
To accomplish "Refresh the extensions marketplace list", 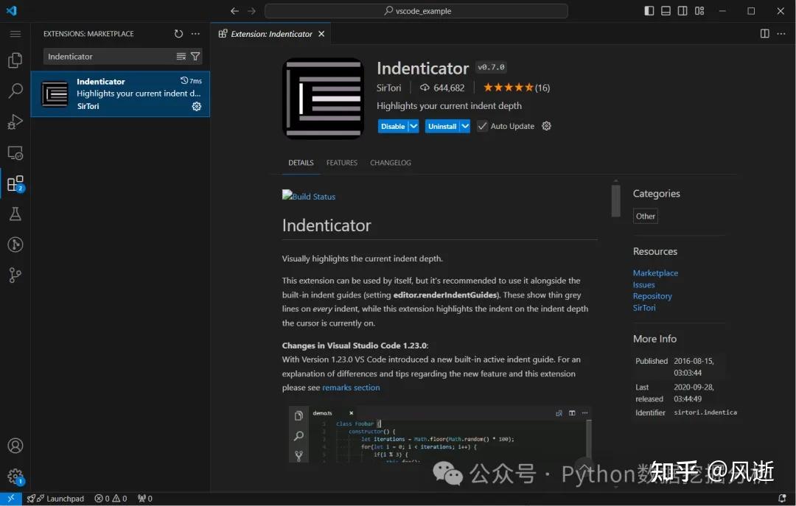I will (178, 34).
